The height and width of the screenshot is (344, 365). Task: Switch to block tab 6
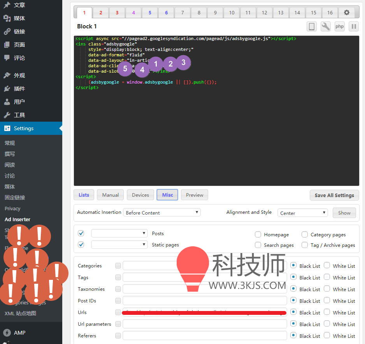point(167,12)
